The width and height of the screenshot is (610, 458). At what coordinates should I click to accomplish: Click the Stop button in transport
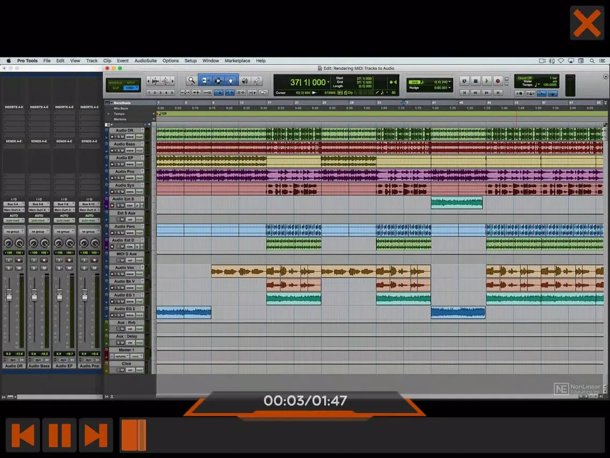pos(475,81)
